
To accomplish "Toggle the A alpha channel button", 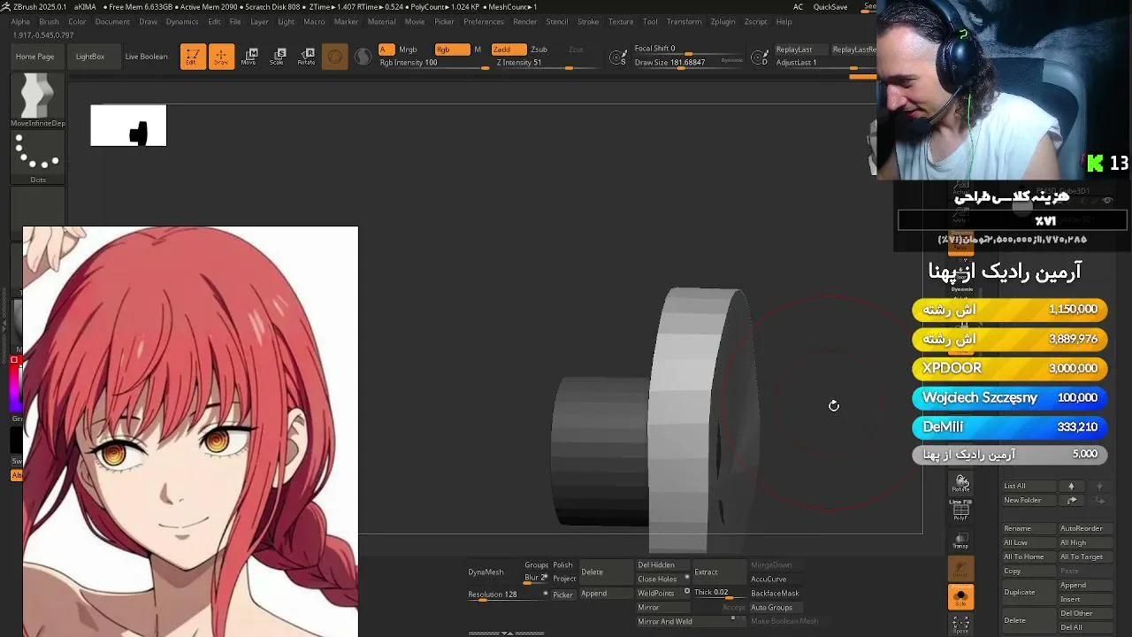I will [x=386, y=50].
